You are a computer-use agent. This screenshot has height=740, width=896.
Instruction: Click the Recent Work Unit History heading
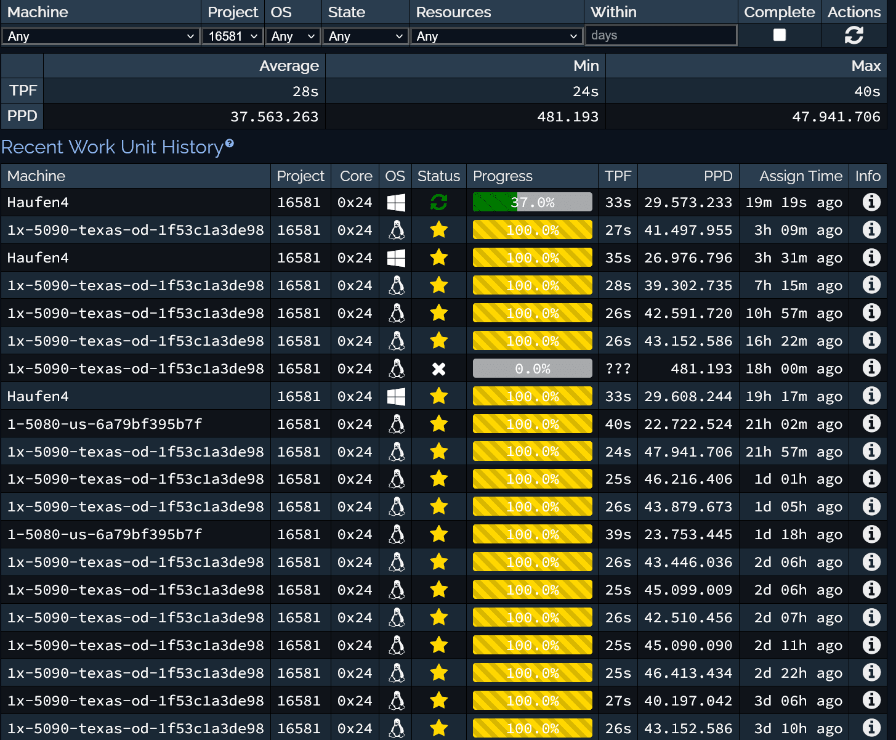click(112, 147)
